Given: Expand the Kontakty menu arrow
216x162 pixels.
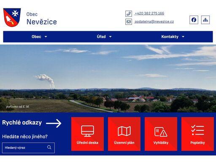Looking at the screenshot, I should pyautogui.click(x=183, y=37).
